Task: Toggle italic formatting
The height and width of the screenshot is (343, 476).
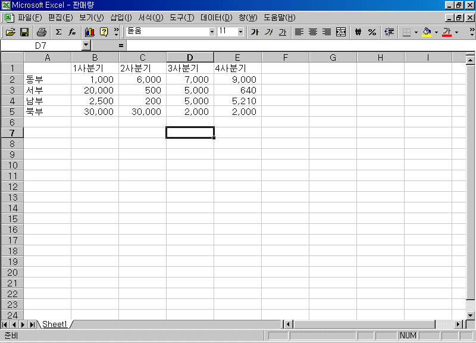Action: point(268,32)
